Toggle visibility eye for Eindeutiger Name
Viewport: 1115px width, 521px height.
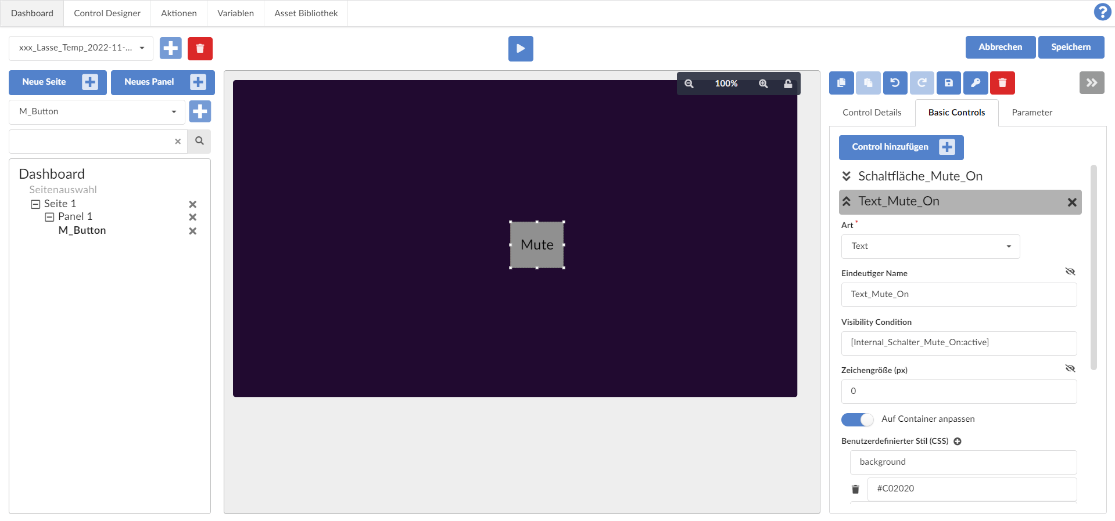pos(1070,272)
